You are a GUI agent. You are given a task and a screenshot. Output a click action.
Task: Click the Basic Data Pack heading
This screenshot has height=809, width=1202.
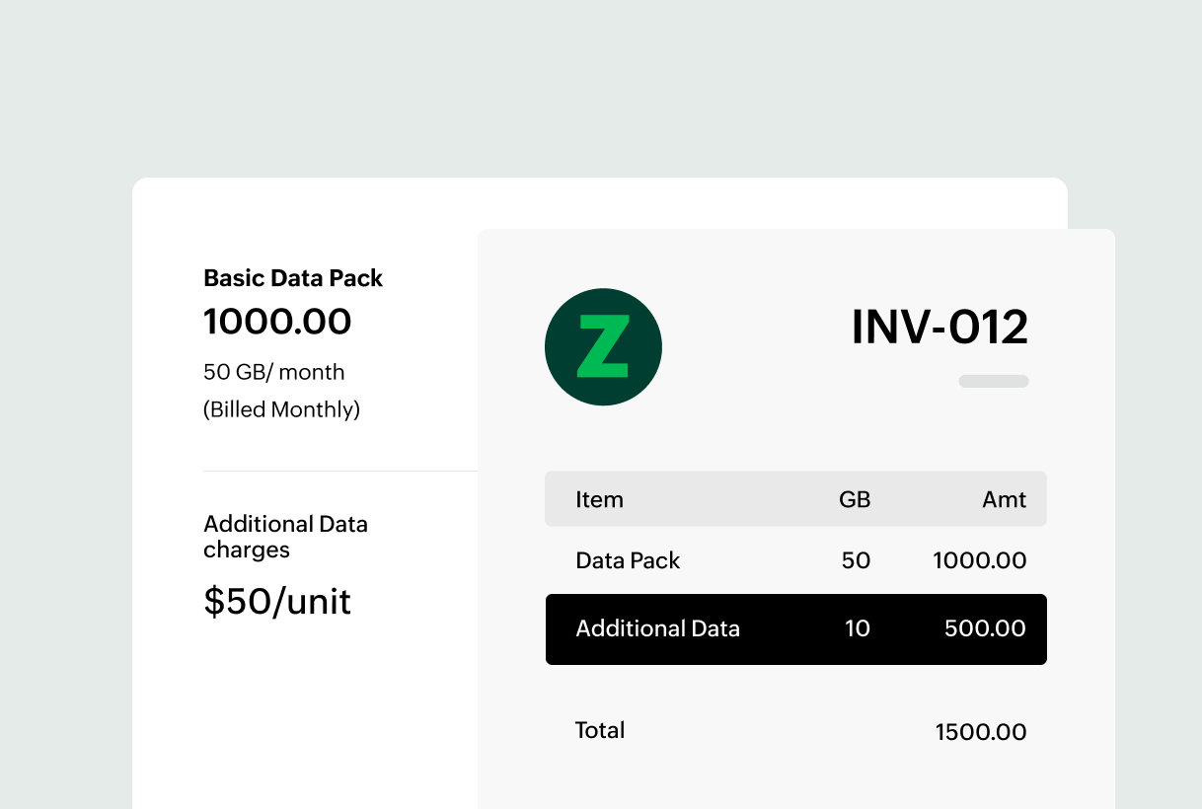(293, 278)
